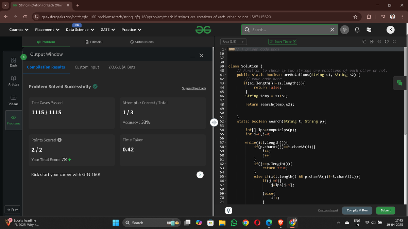Open Videos in the sidebar
The image size is (408, 229).
coord(13,100)
